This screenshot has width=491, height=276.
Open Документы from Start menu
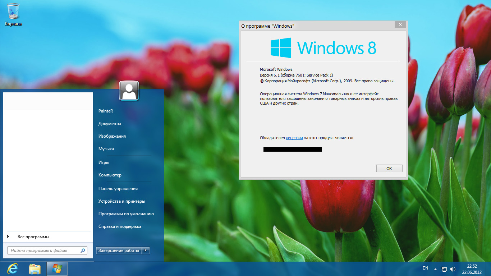[x=110, y=124]
